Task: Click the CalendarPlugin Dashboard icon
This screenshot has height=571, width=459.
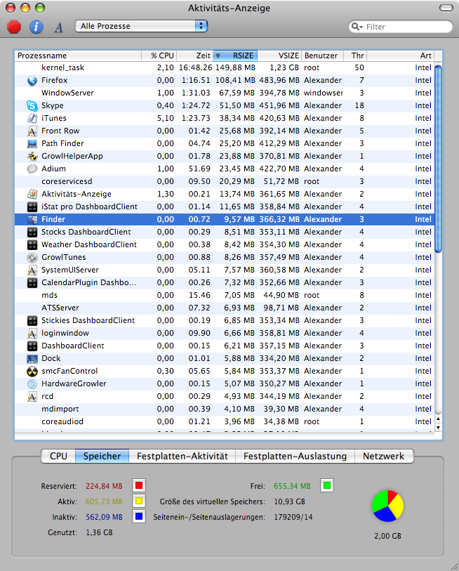Action: point(32,282)
